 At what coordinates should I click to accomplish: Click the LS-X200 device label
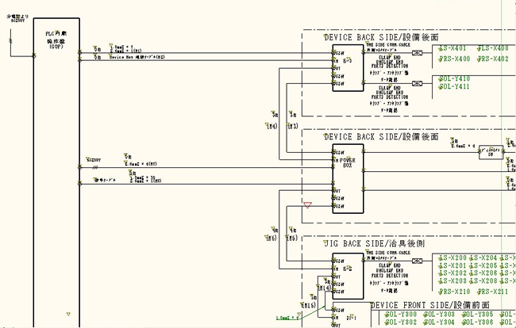452,258
